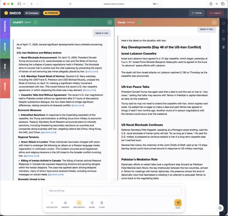Viewport: 228px width, 216px height.
Task: Expand the Gemini side tab
Action: coord(5,48)
